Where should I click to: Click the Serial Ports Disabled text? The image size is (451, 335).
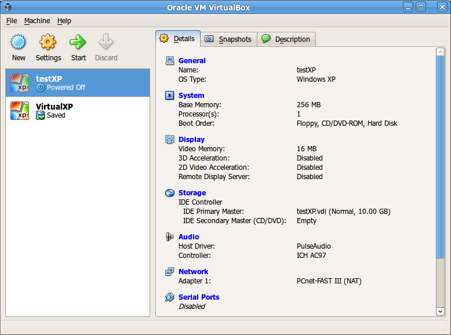[x=192, y=307]
